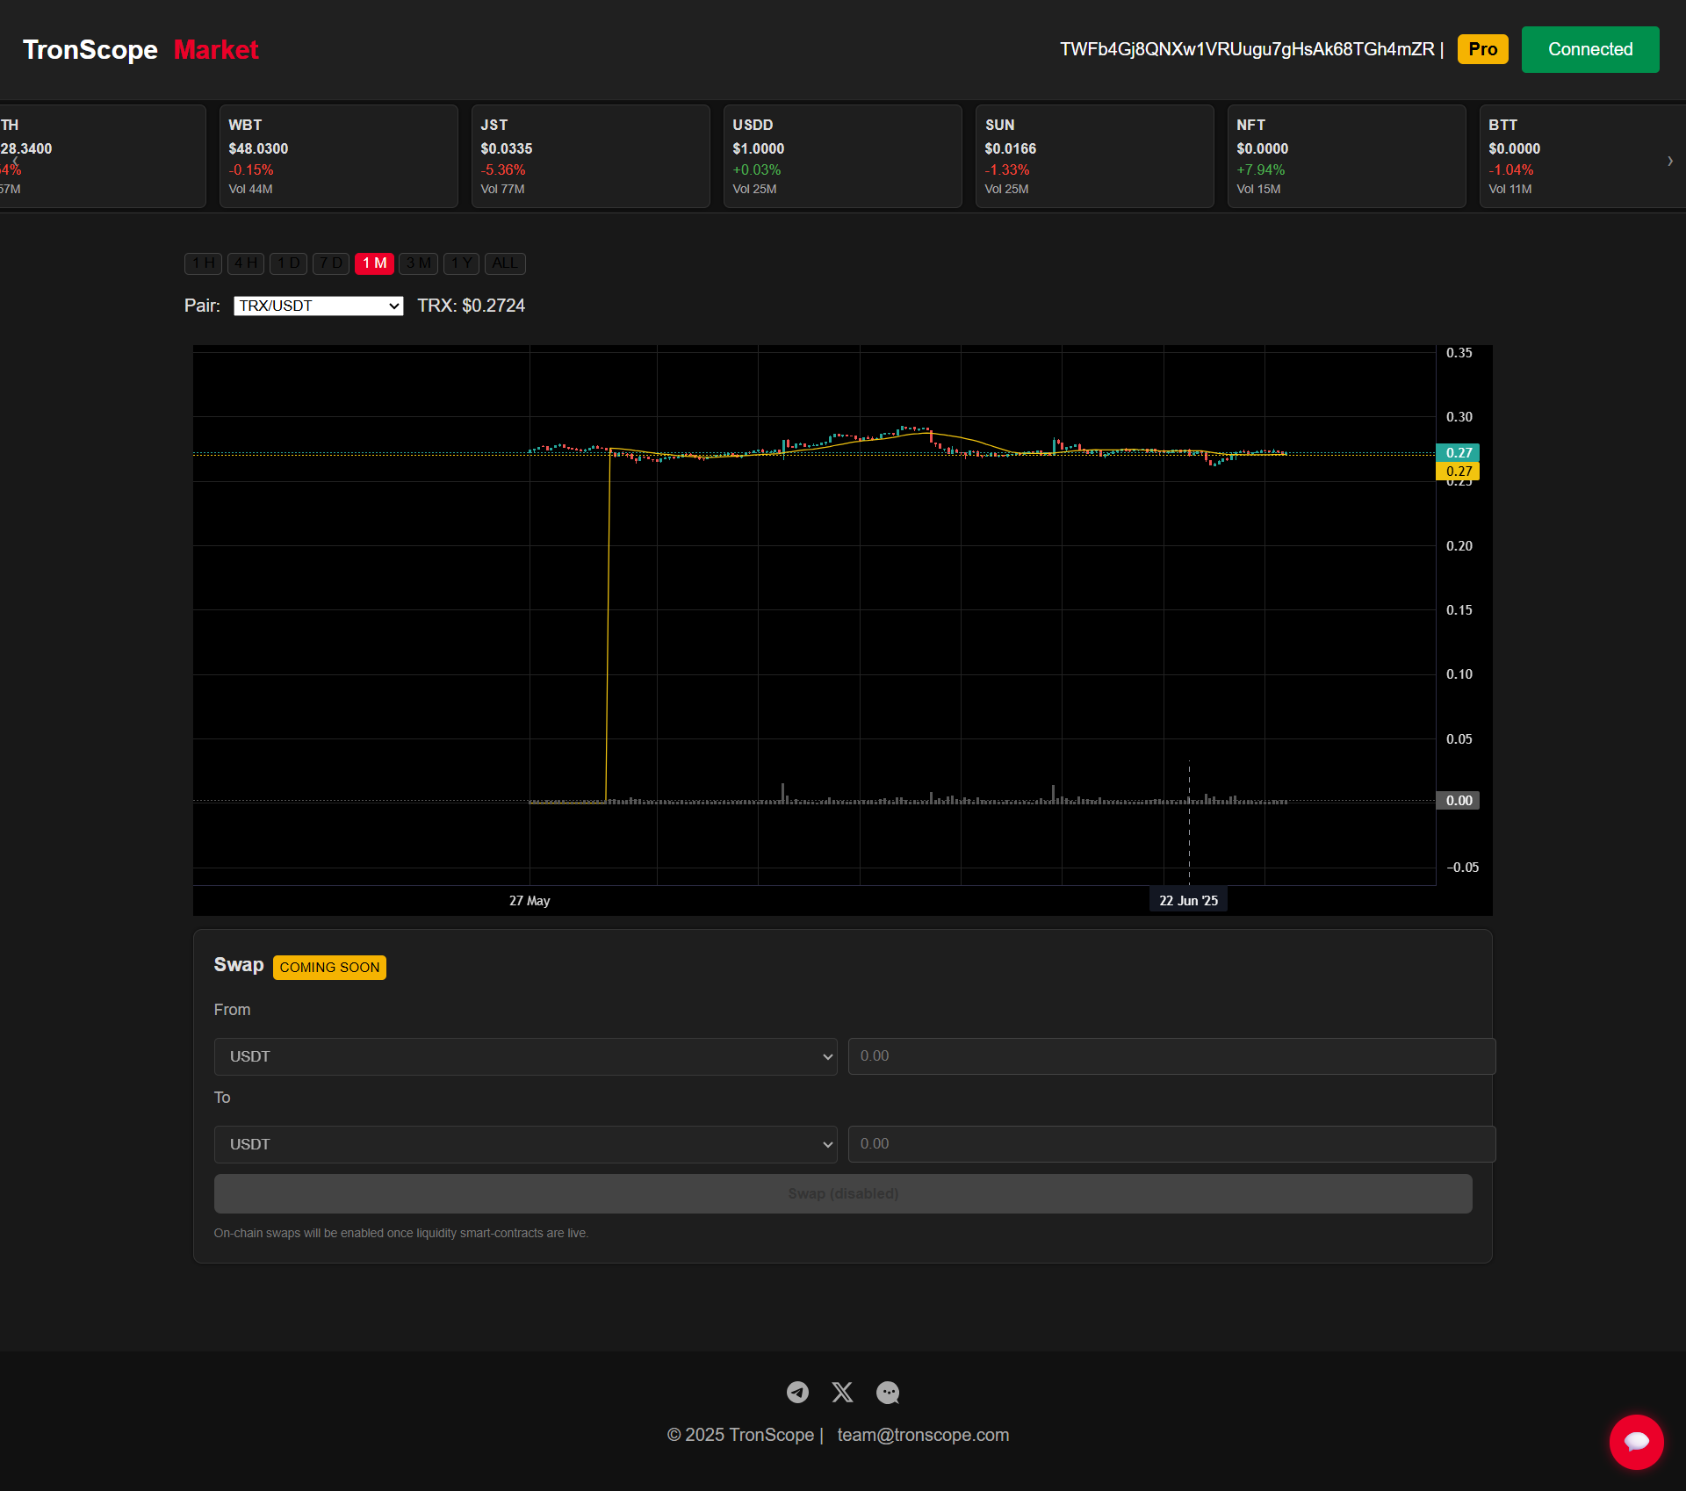Open the X (Twitter) footer icon
1686x1491 pixels.
[842, 1392]
